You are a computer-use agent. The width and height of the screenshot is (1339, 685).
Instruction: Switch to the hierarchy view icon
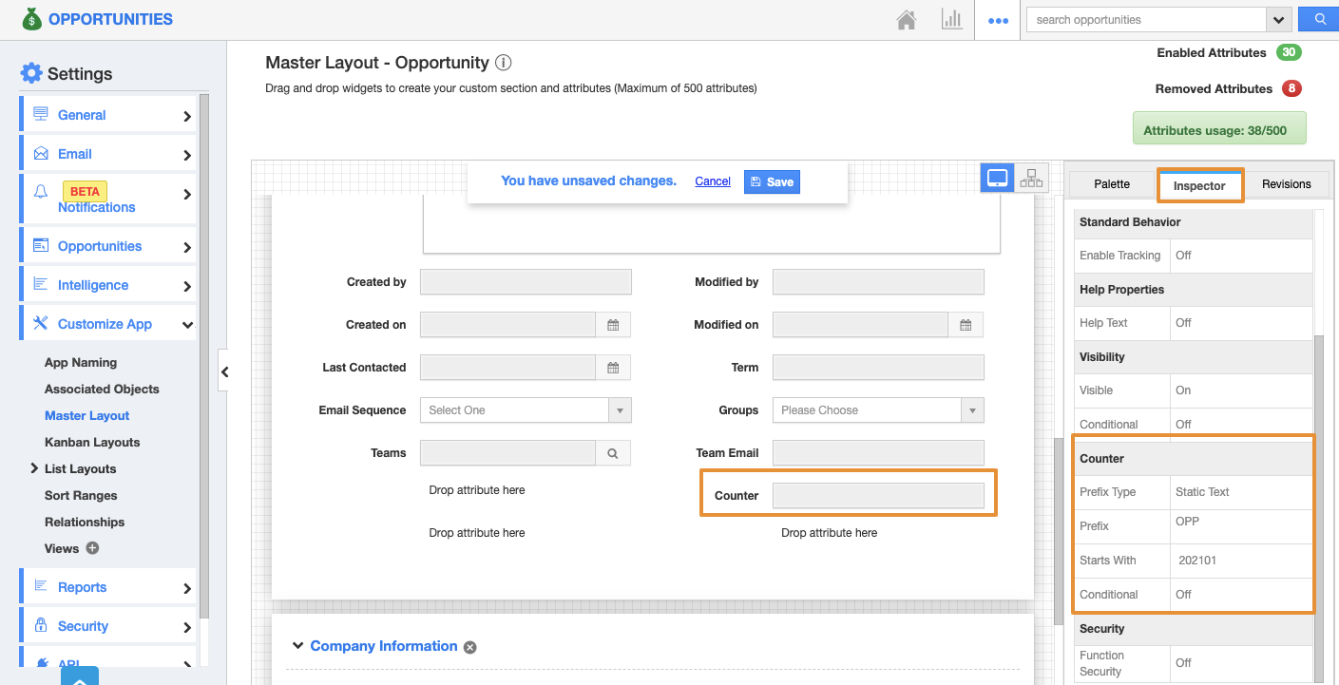[x=1031, y=178]
